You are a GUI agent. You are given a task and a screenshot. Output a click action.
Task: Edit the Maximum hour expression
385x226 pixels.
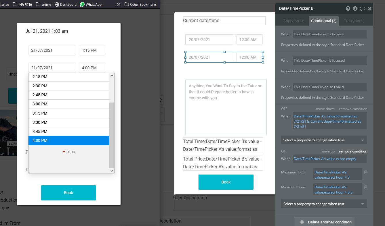click(x=338, y=174)
